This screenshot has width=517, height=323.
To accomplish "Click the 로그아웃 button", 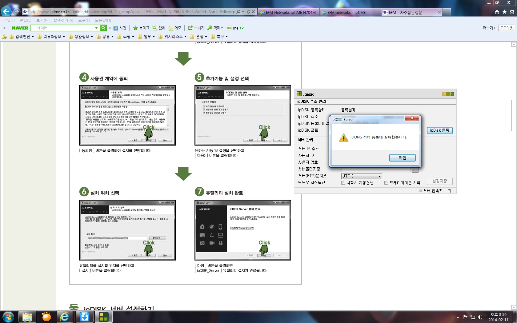I will [x=507, y=28].
